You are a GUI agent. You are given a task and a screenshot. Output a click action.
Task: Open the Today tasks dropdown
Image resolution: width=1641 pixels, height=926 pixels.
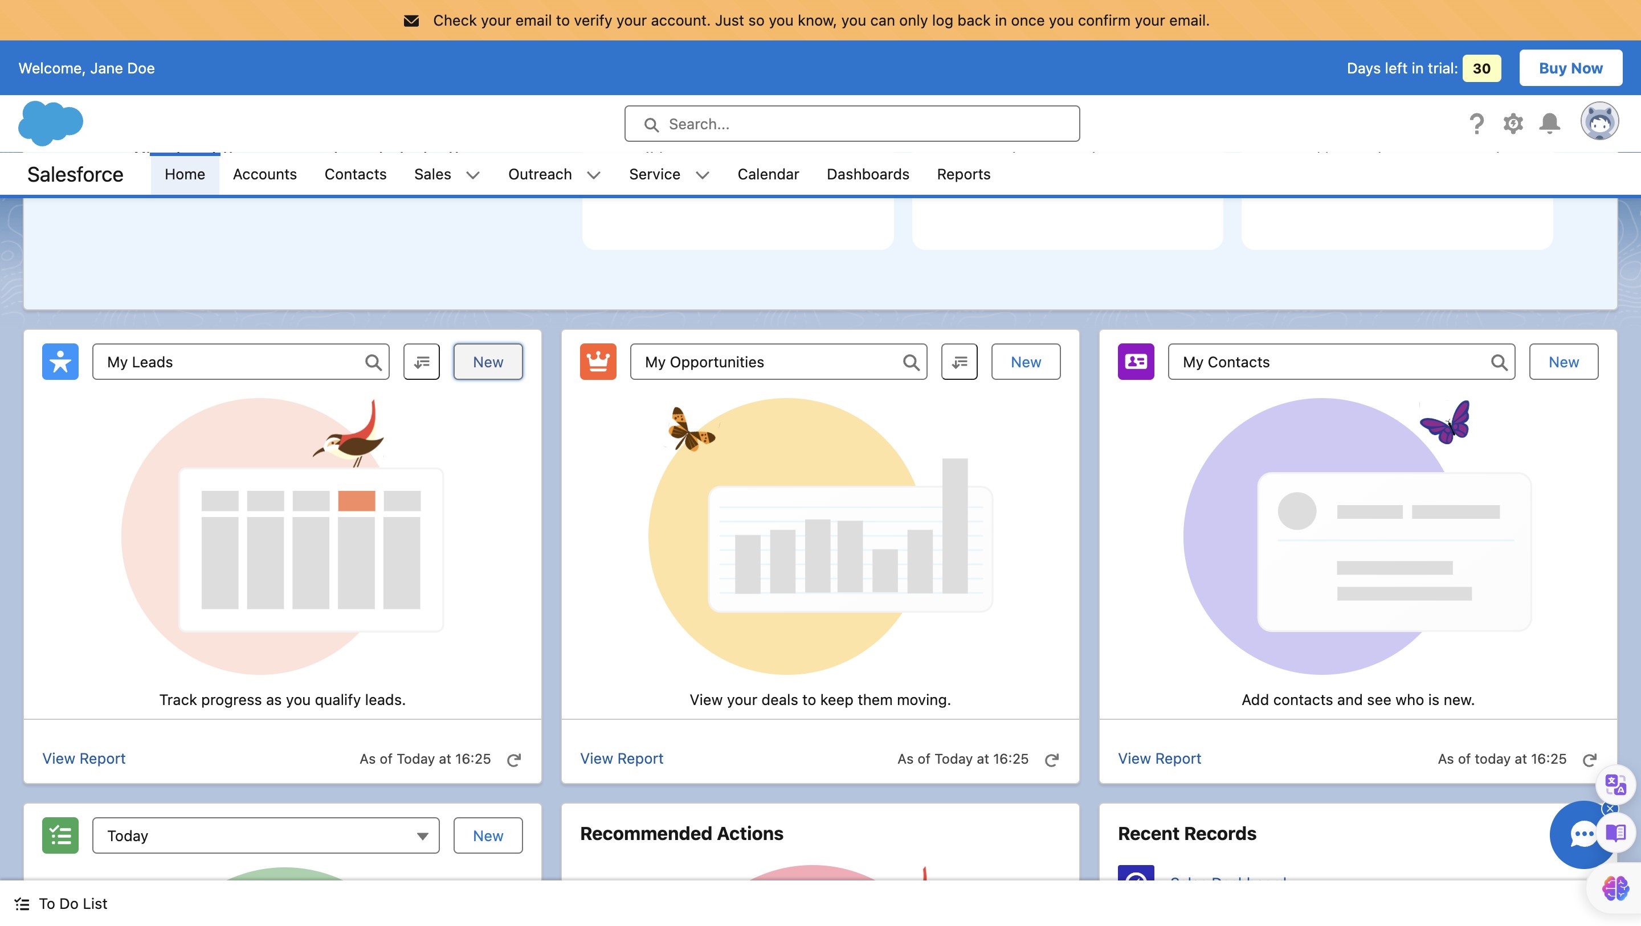266,835
